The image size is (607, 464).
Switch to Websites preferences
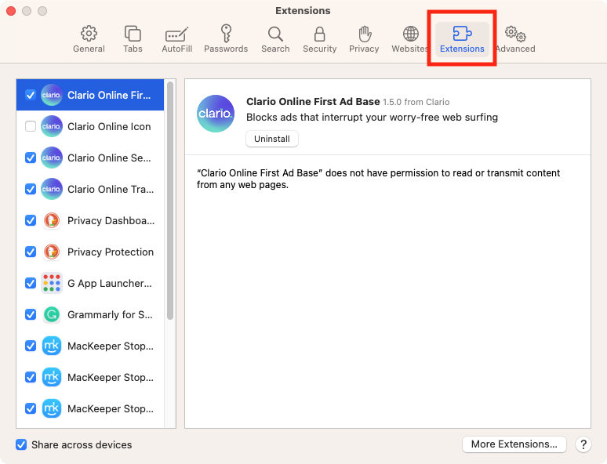point(409,39)
